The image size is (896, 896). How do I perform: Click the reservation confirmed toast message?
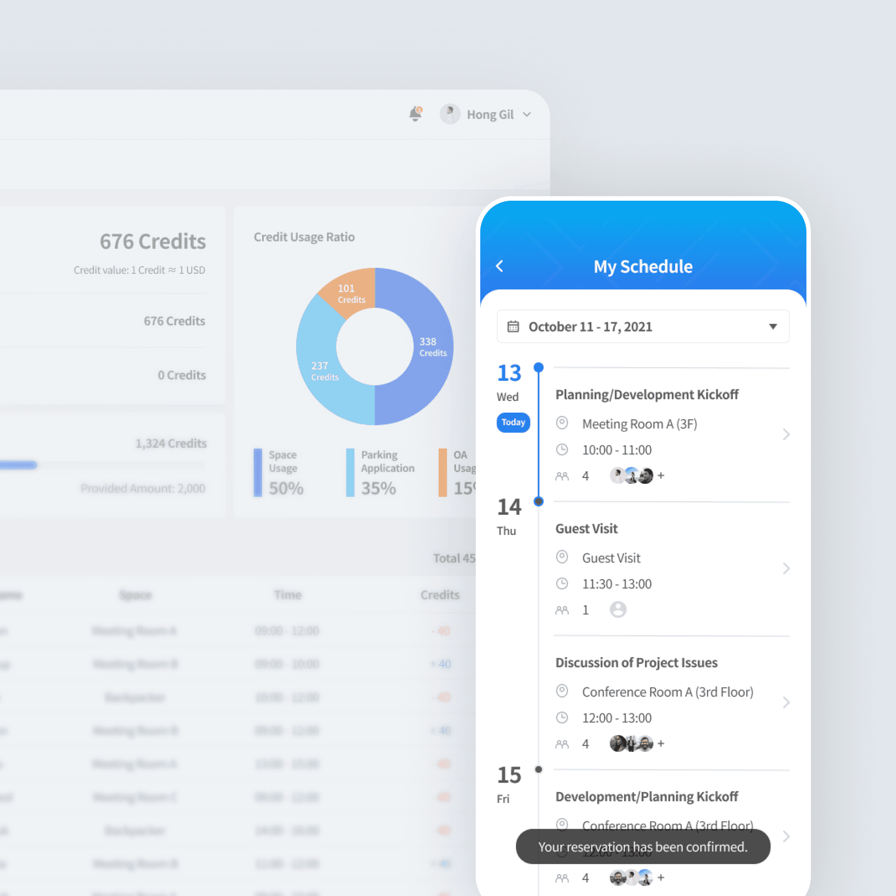(x=643, y=847)
